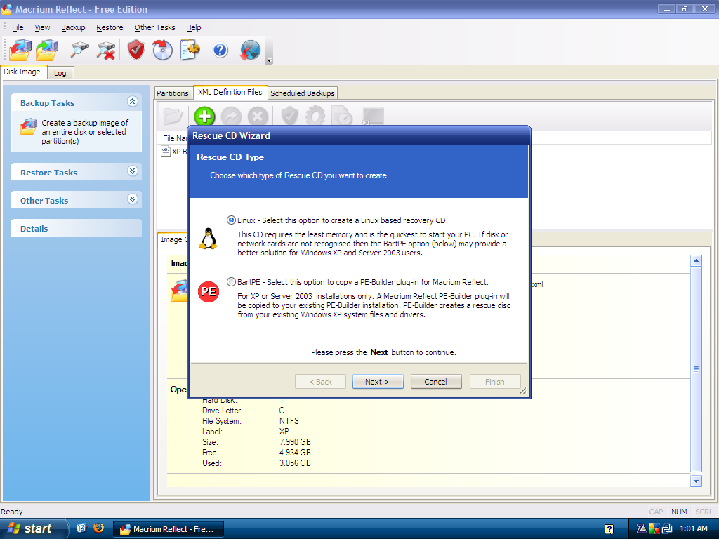Screen dimensions: 719x539
Task: Click the create backup image toolbar icon
Action: [20, 50]
